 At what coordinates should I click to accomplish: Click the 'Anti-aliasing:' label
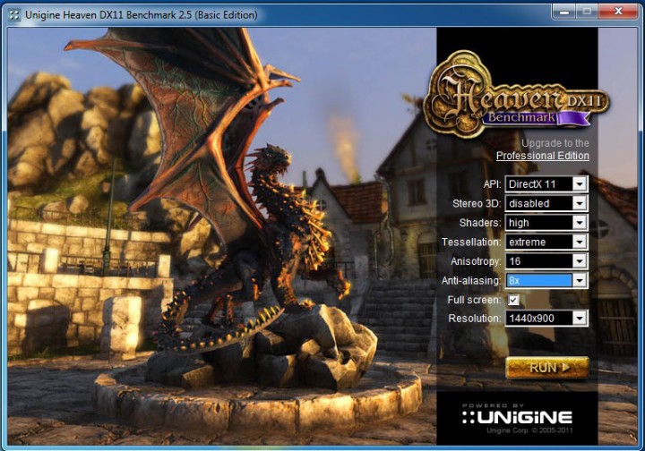point(471,281)
